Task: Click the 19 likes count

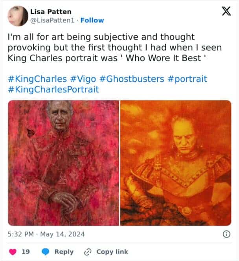Action: point(26,252)
